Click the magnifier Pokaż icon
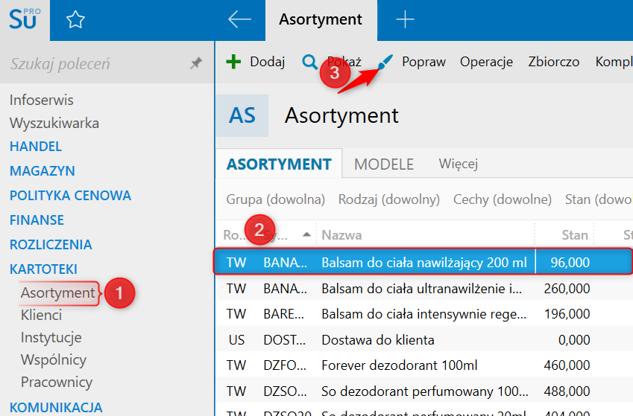This screenshot has width=633, height=416. pos(309,62)
